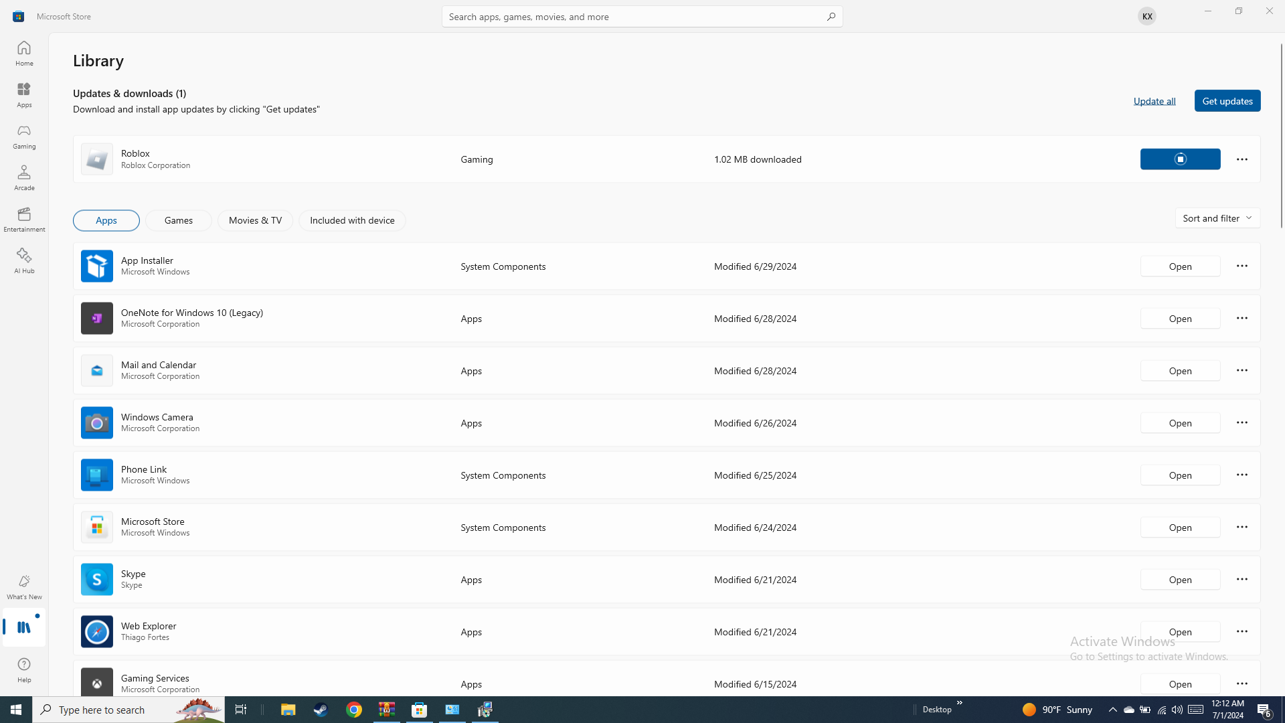Switch to Included with device tab
Image resolution: width=1285 pixels, height=723 pixels.
(x=352, y=220)
